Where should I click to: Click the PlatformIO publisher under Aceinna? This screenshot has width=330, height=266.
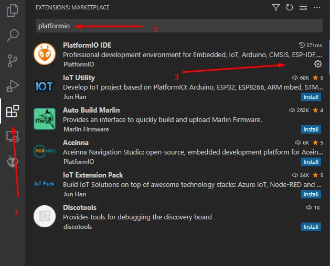coord(79,162)
